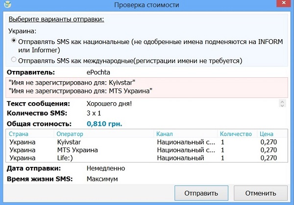Click the message text scroll up arrow
Viewport: 294px width, 205px height.
coord(282,101)
